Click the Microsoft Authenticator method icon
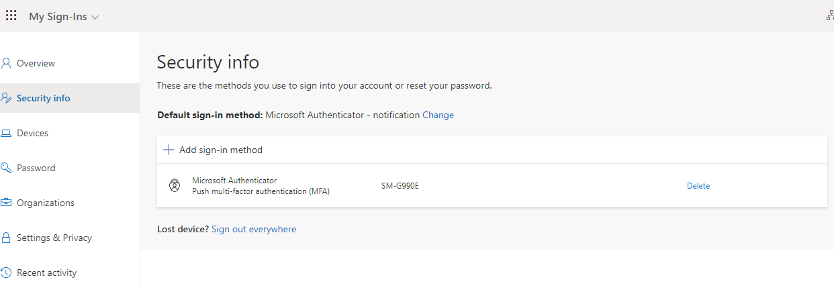This screenshot has height=288, width=834. (174, 186)
